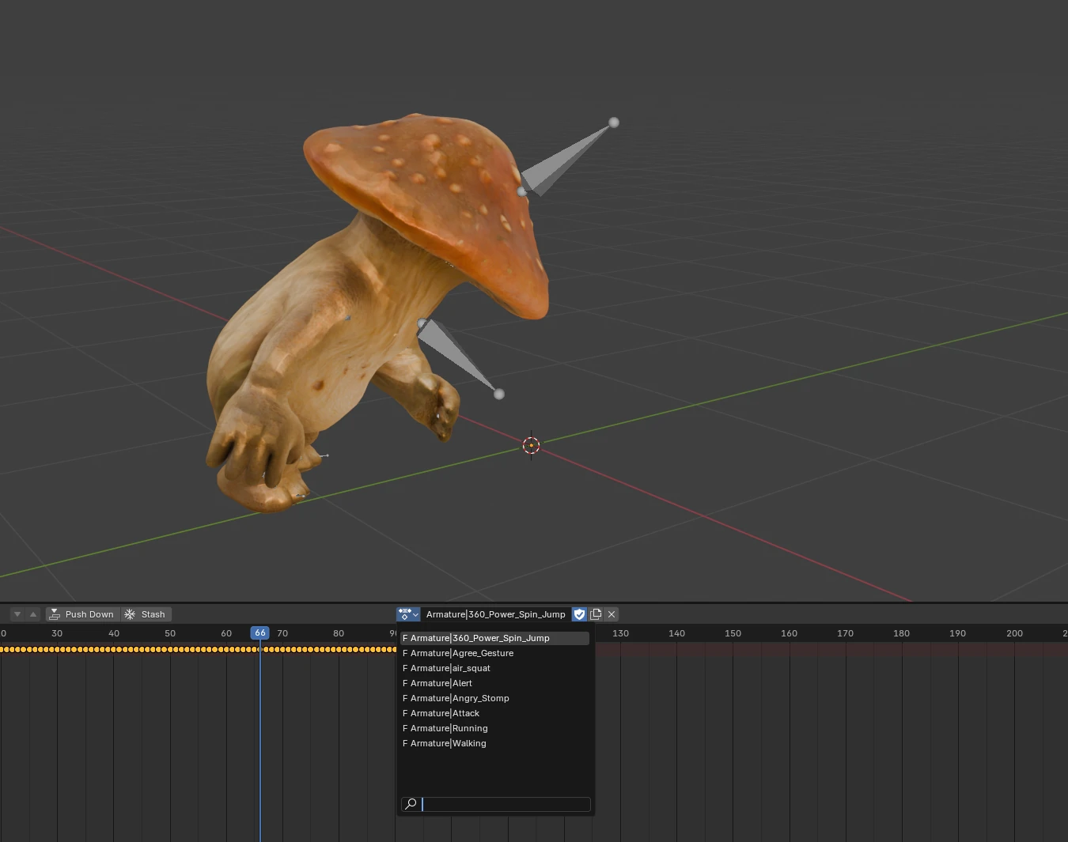Select the Armature|Running action

[494, 728]
